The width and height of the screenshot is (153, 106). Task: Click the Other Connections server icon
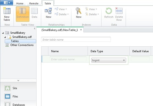(7, 45)
